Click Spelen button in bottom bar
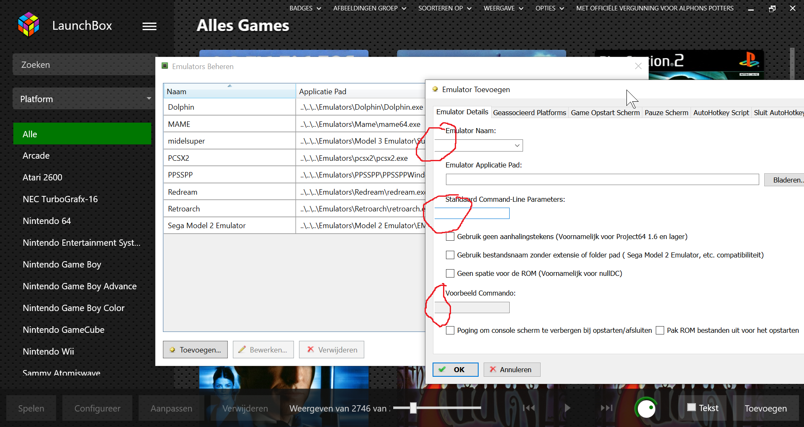This screenshot has width=804, height=427. coord(31,408)
